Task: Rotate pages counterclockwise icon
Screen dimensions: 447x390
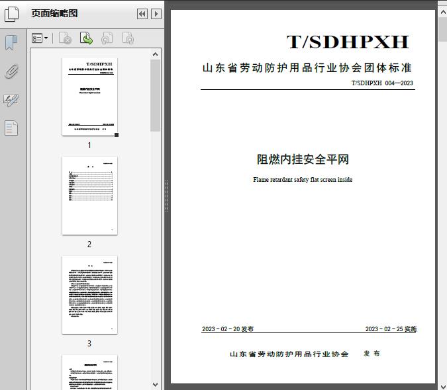Action: click(107, 38)
